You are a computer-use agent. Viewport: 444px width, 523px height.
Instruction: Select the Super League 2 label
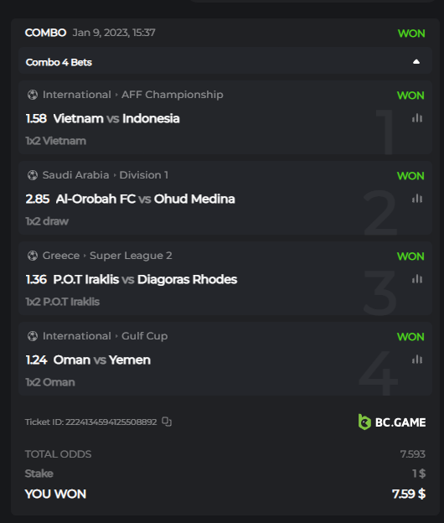click(x=131, y=256)
